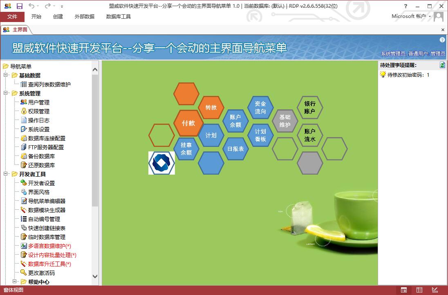Click the 日报表 hexagon button
This screenshot has width=448, height=295.
235,149
